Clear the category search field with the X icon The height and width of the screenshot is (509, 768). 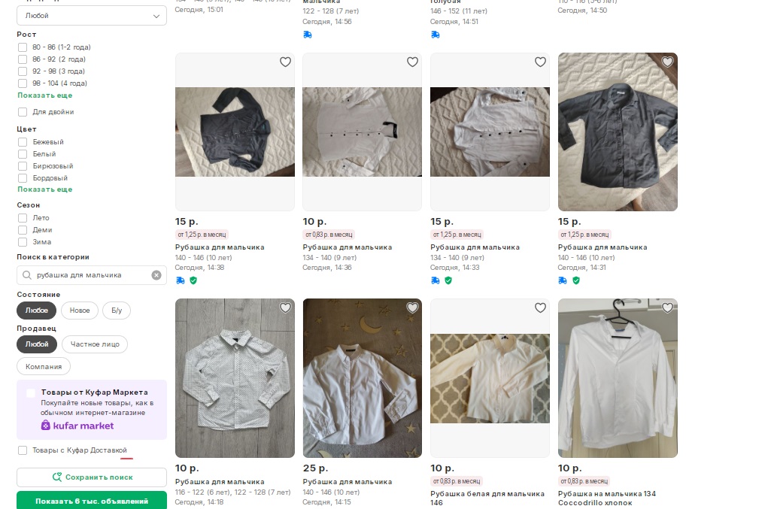point(156,275)
